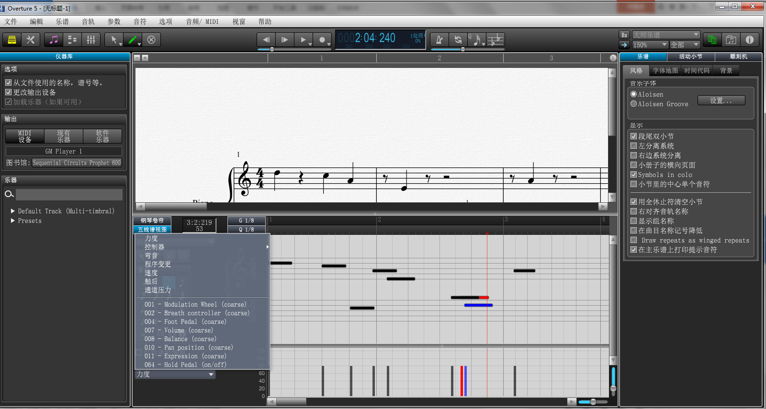Image resolution: width=766 pixels, height=409 pixels.
Task: Click the piano roll horizontal zoom slider
Action: click(x=593, y=402)
